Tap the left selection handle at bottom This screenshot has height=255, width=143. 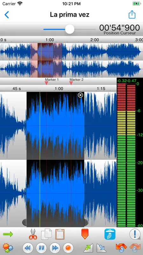point(24,222)
